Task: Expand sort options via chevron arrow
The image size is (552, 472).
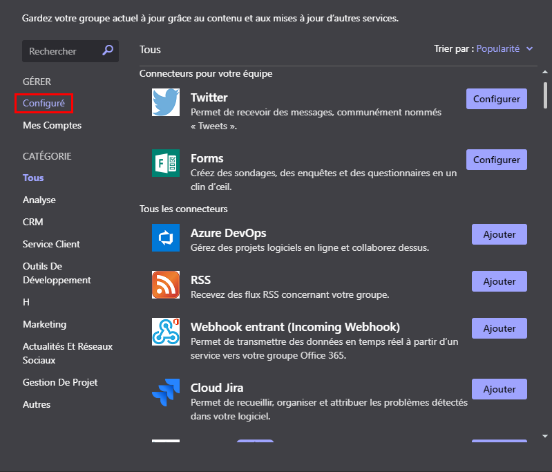Action: coord(529,48)
